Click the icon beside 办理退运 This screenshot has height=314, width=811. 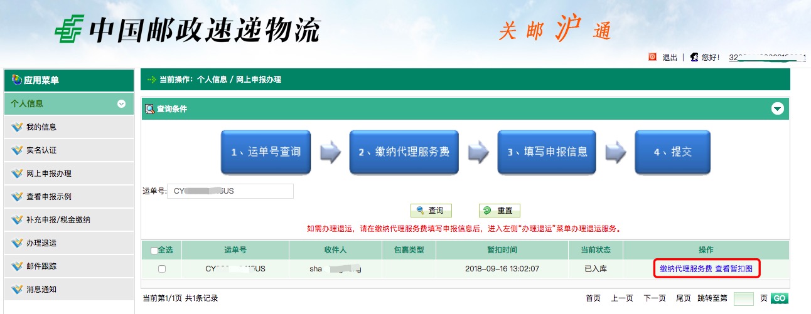[17, 243]
